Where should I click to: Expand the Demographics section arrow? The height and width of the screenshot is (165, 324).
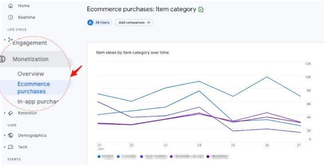[5, 135]
